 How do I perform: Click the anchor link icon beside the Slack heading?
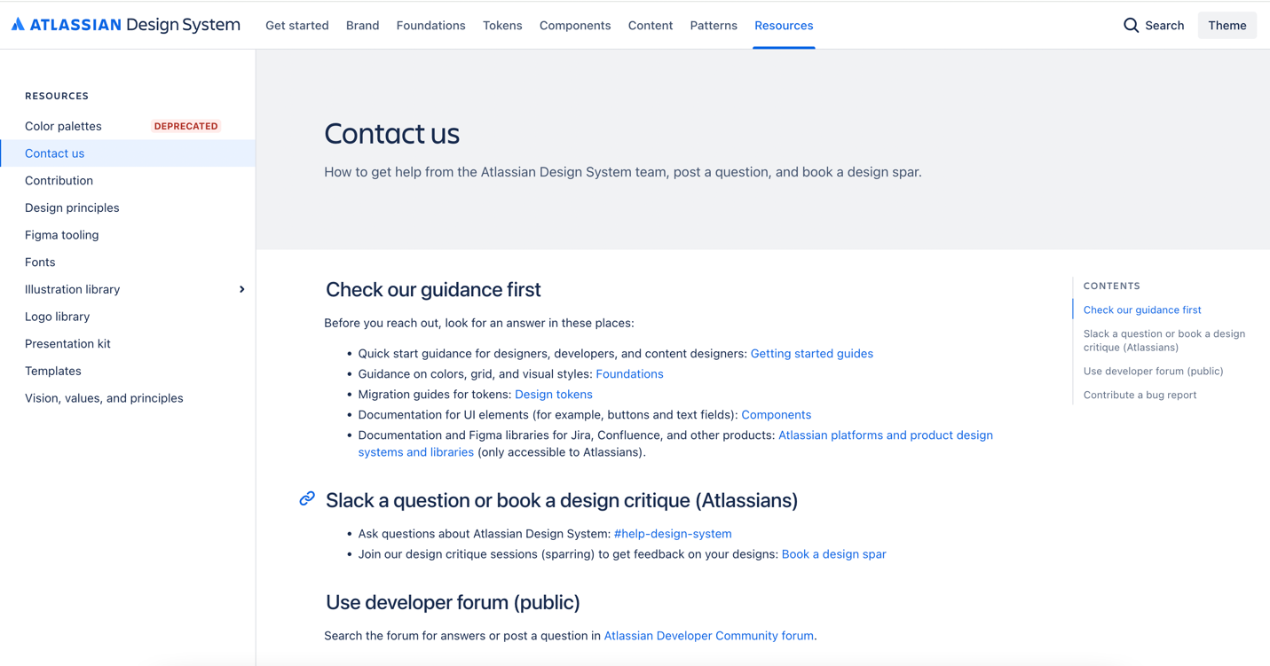coord(306,498)
